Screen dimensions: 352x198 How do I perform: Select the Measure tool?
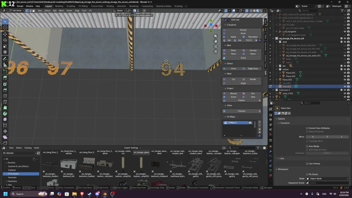click(x=5, y=65)
